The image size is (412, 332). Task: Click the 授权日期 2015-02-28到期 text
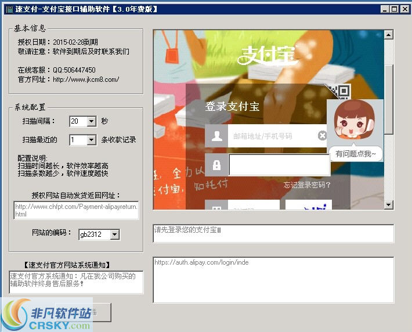point(58,42)
